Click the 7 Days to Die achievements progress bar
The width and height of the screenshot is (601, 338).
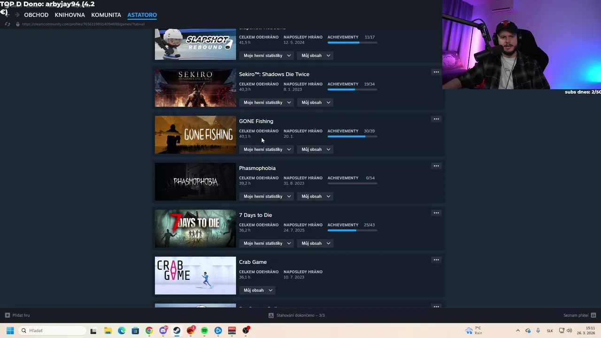point(352,230)
